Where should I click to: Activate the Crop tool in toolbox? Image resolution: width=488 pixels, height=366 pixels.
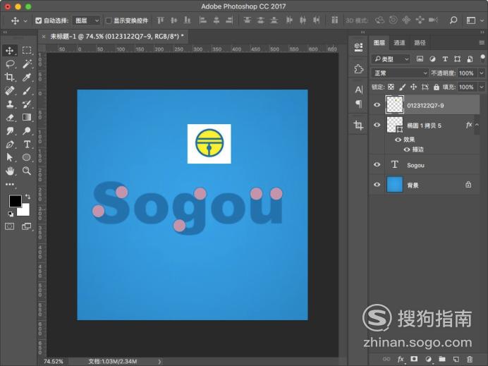pyautogui.click(x=10, y=77)
